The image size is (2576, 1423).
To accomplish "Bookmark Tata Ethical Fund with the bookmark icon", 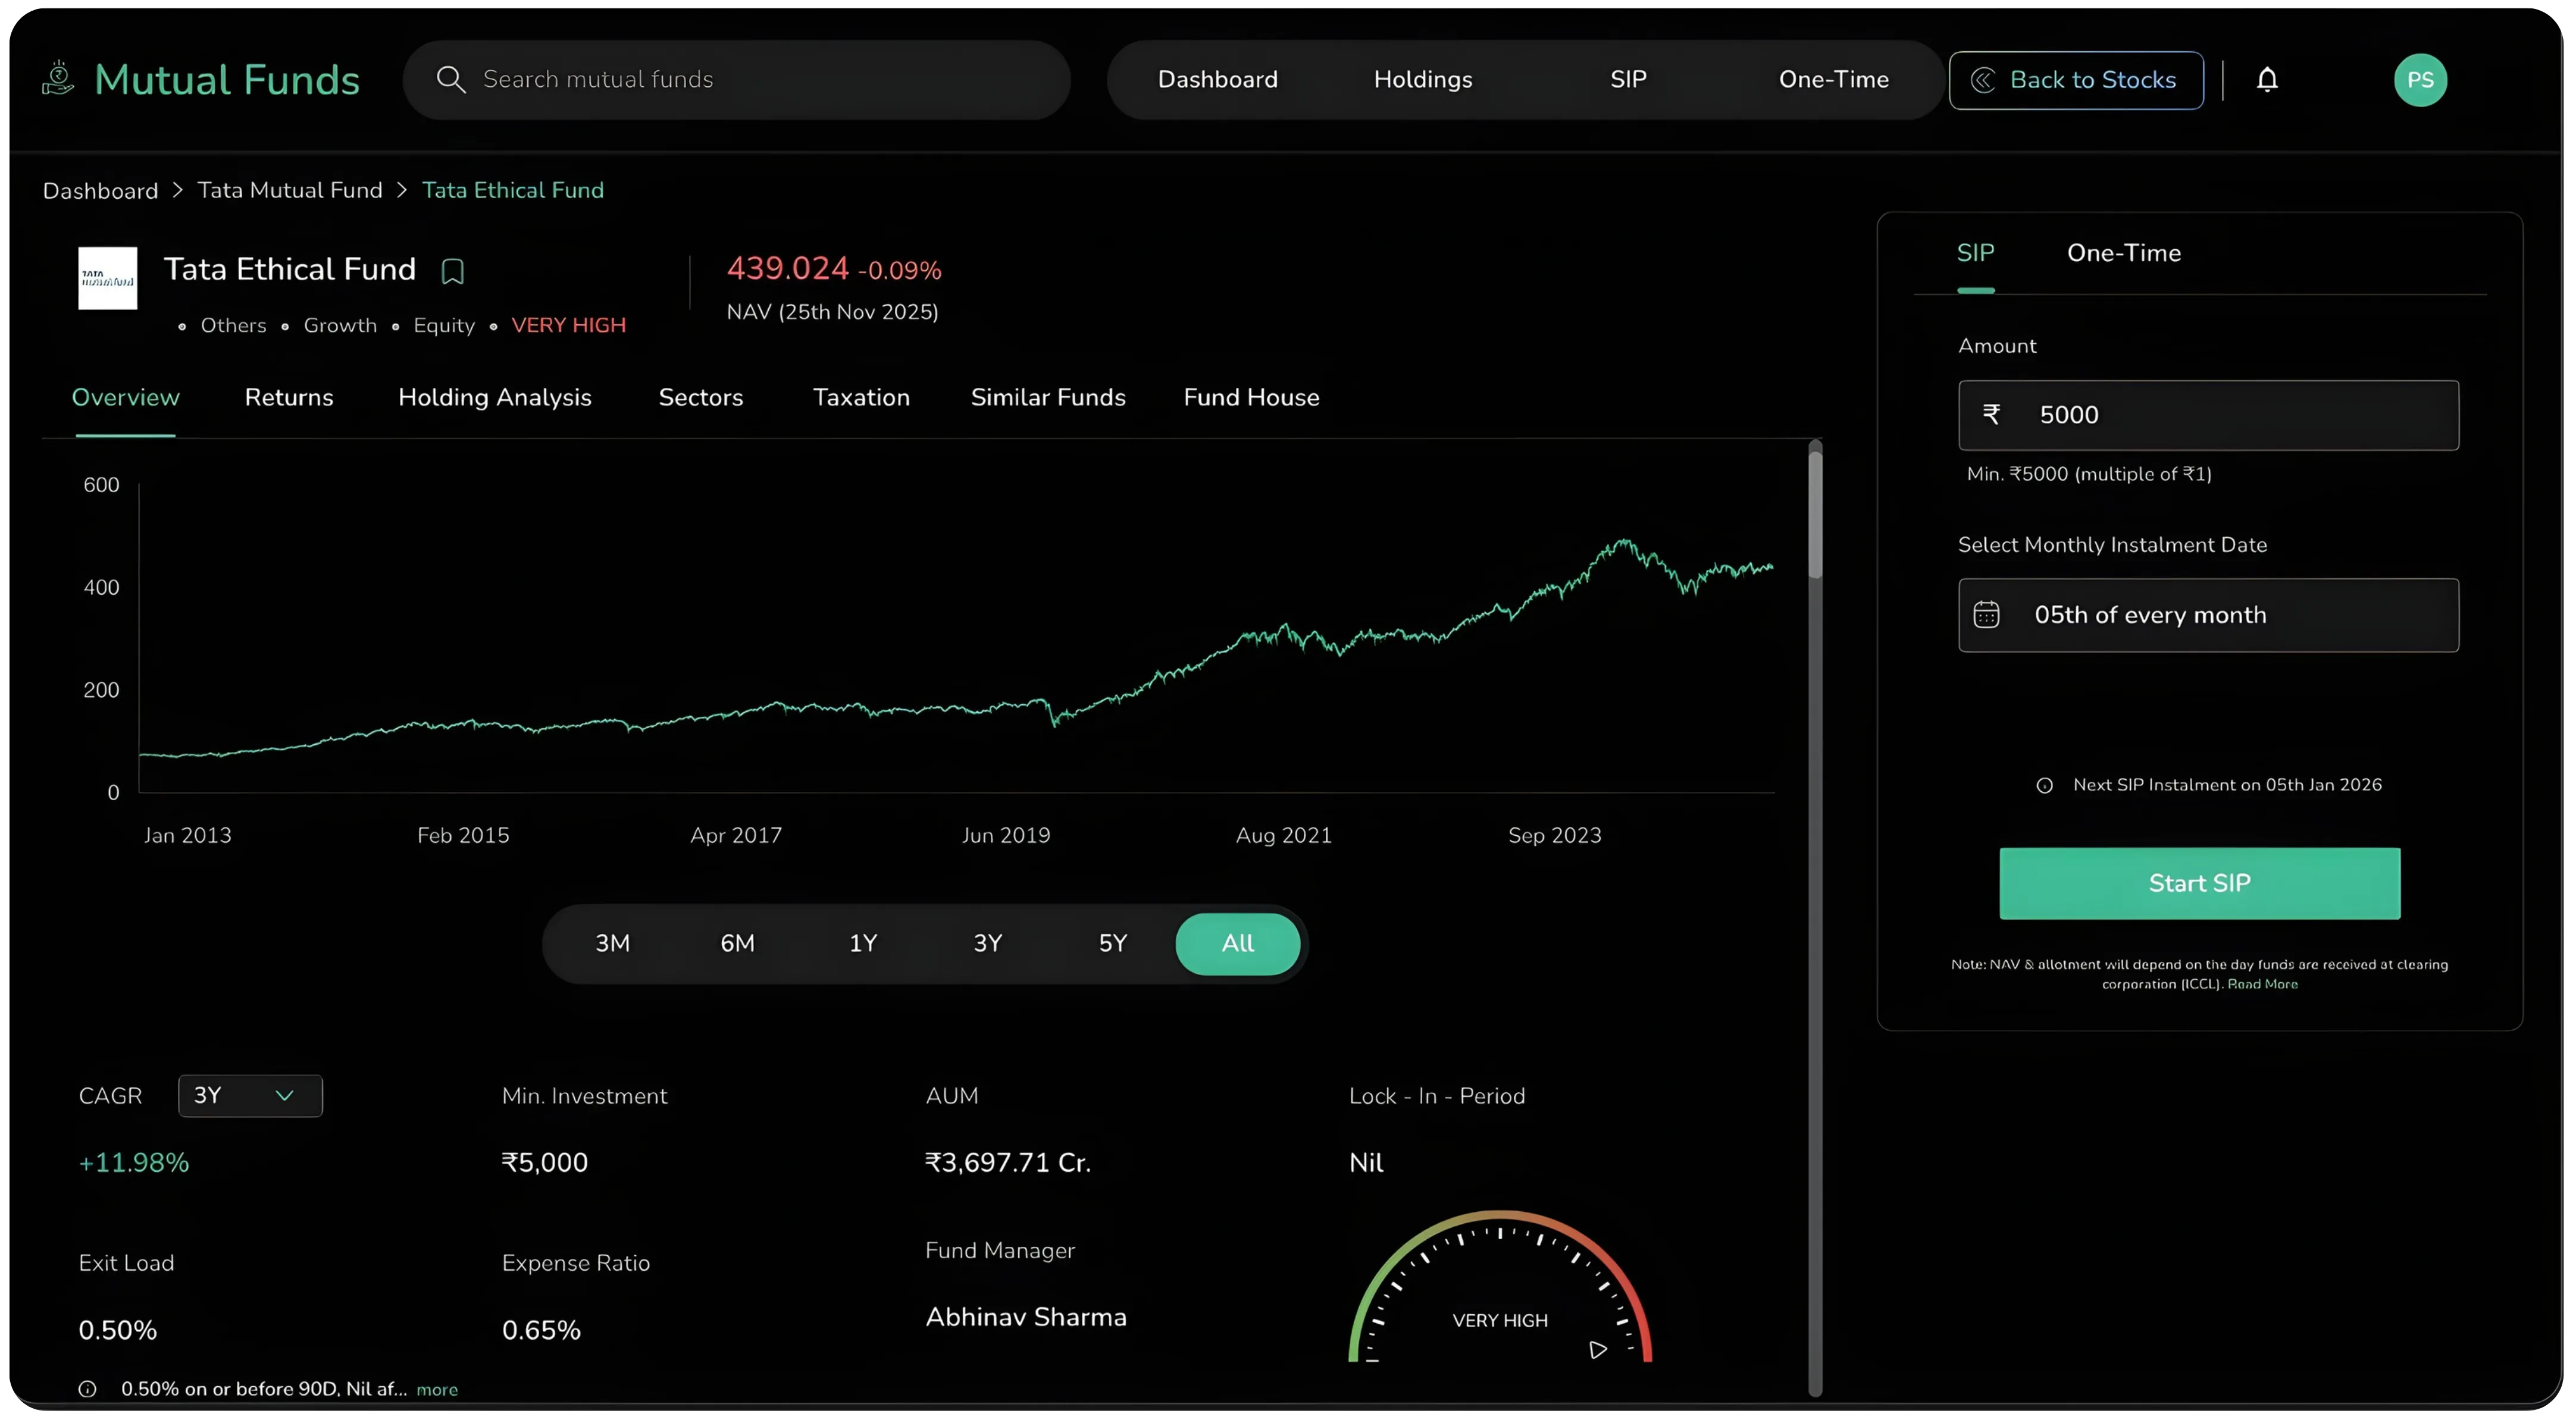I will 452,271.
